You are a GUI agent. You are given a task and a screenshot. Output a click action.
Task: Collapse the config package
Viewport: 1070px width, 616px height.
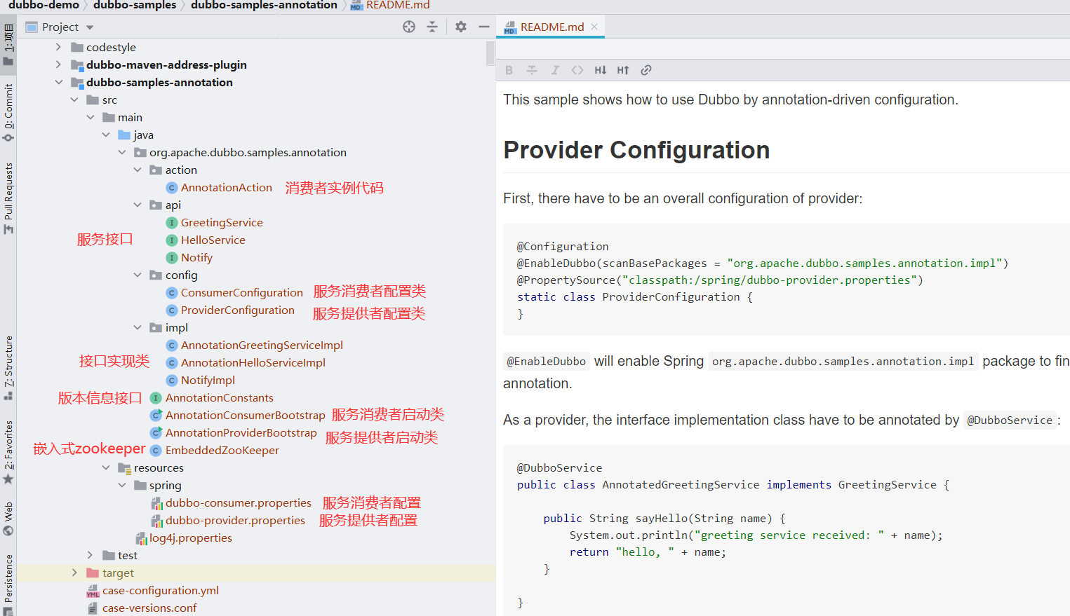[x=138, y=275]
